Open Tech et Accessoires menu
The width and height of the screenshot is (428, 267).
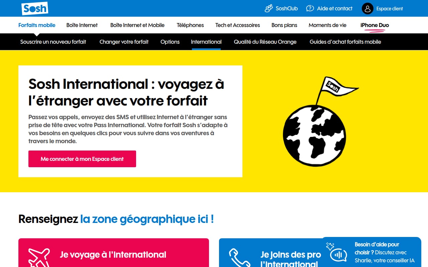point(238,25)
